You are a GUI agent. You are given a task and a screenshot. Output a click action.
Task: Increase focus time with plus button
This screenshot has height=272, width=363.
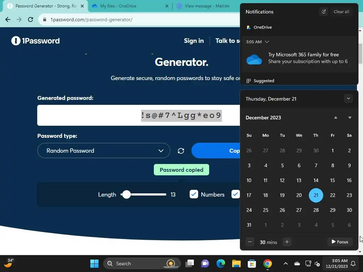point(287,242)
